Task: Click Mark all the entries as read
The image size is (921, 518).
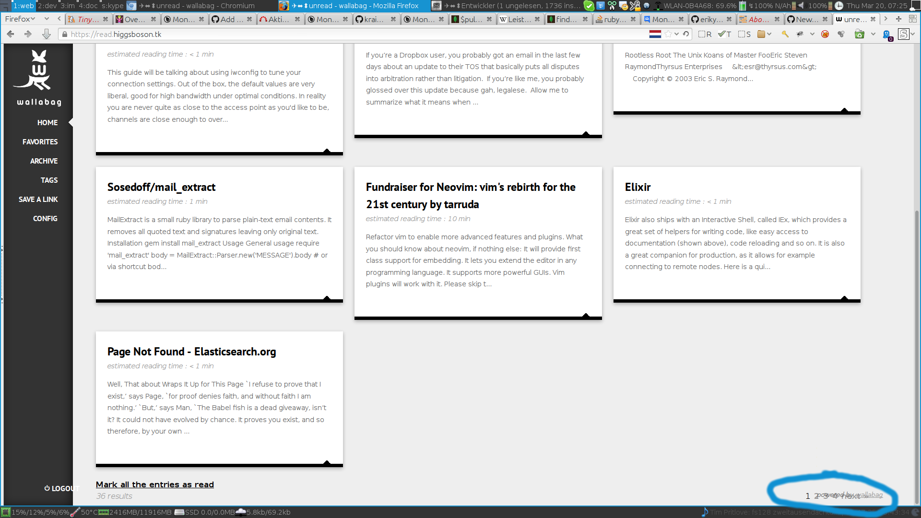Action: pyautogui.click(x=155, y=484)
